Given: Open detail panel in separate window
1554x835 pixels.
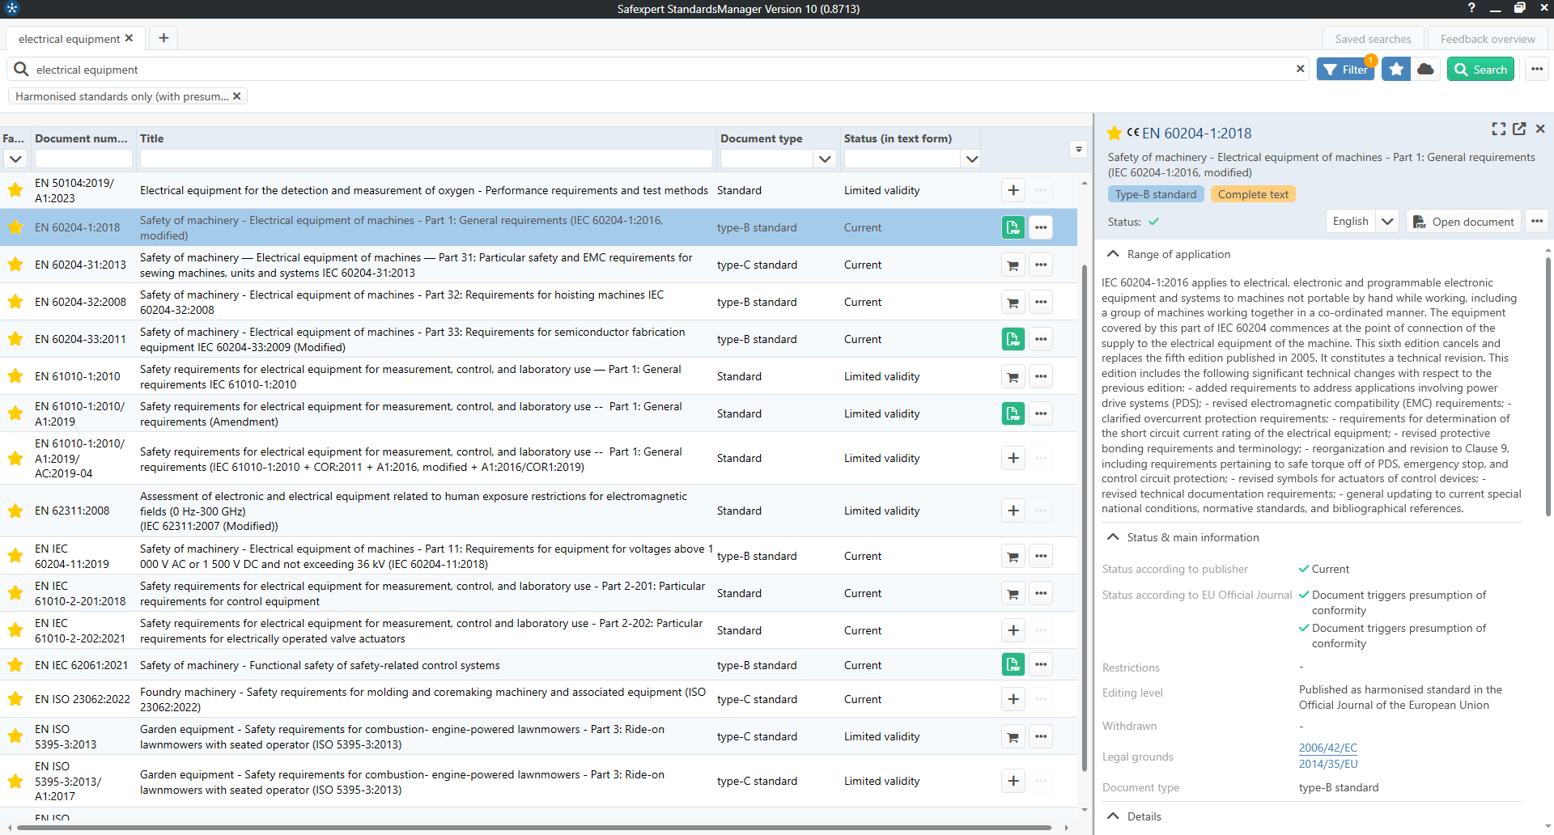Looking at the screenshot, I should (x=1519, y=129).
